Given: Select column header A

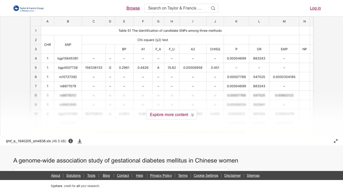Looking at the screenshot, I should pyautogui.click(x=47, y=21).
